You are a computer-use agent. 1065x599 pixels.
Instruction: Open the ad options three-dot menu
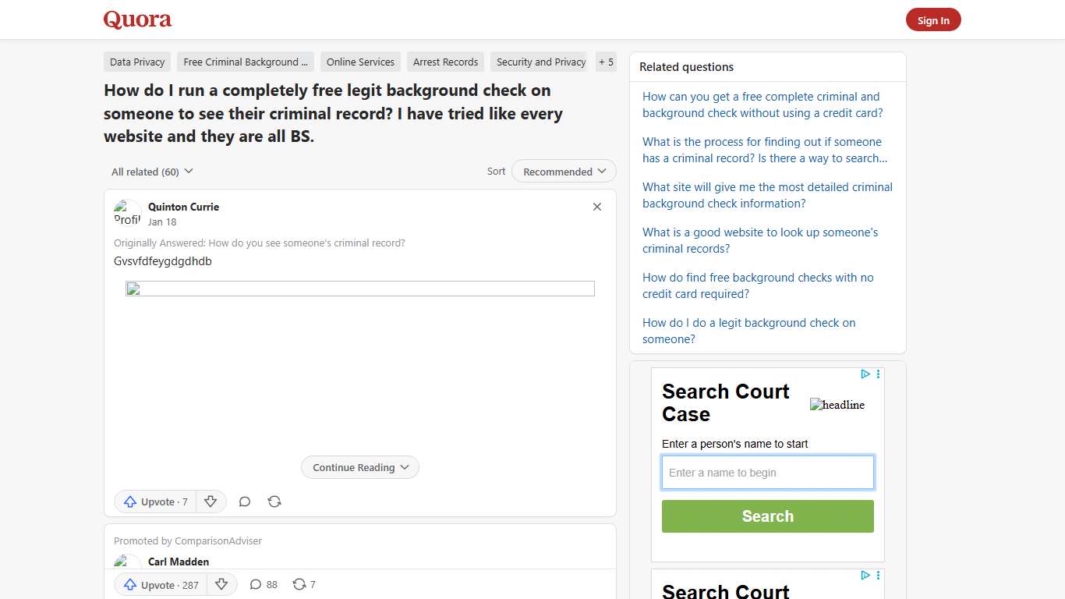coord(878,374)
